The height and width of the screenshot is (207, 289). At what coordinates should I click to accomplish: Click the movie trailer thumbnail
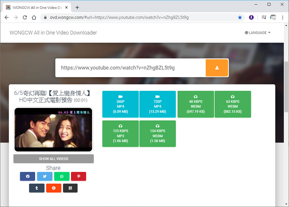pyautogui.click(x=53, y=130)
